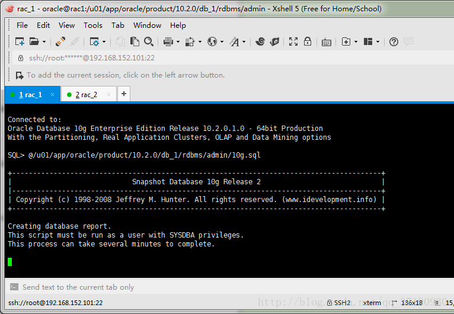Expand the globe Encoding dropdown arrow
This screenshot has height=314, width=454.
(x=222, y=42)
